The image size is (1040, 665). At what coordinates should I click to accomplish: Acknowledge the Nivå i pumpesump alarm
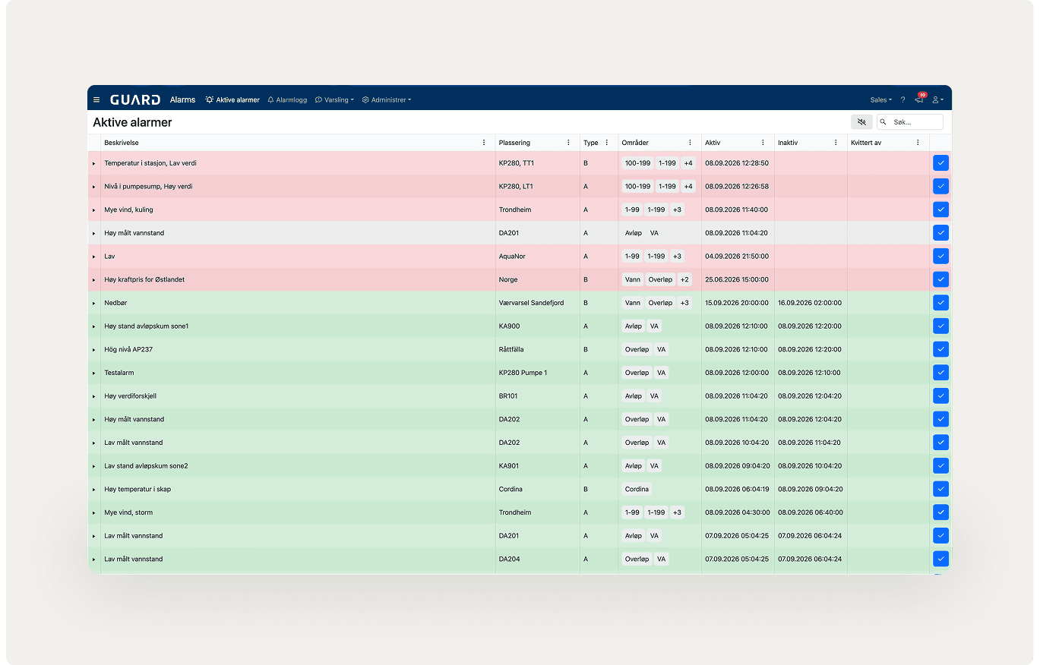pos(940,186)
